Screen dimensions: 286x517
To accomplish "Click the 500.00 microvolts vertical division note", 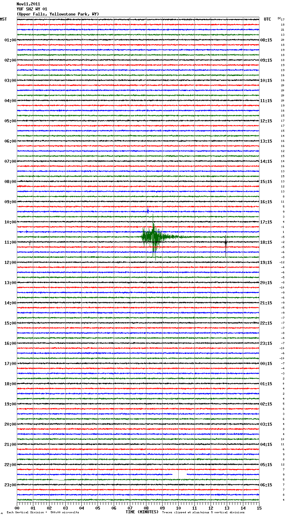I will tap(43, 512).
